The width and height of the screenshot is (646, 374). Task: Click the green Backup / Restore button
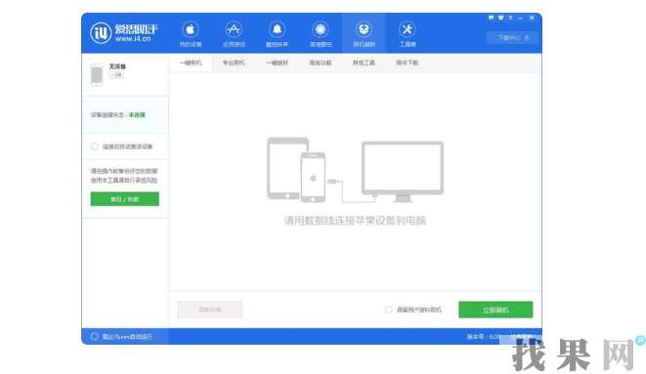click(125, 199)
